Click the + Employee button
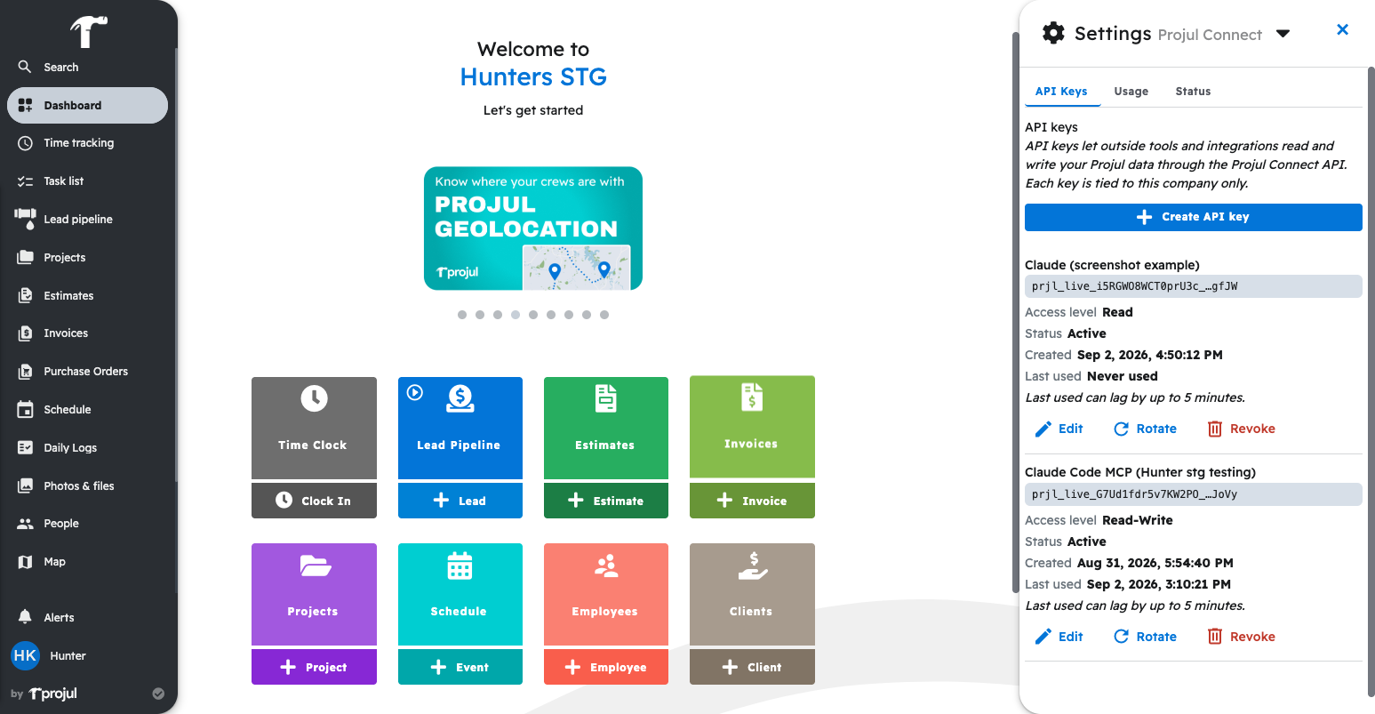The image size is (1375, 714). click(606, 667)
